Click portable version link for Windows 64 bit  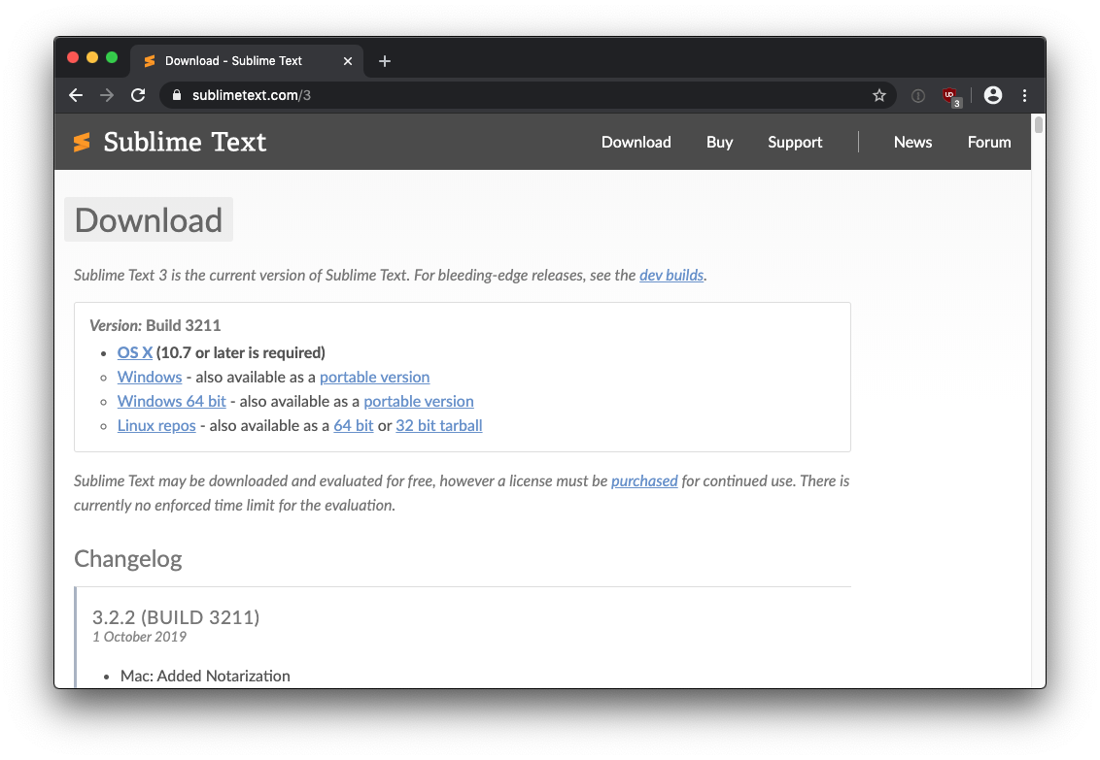pos(419,402)
